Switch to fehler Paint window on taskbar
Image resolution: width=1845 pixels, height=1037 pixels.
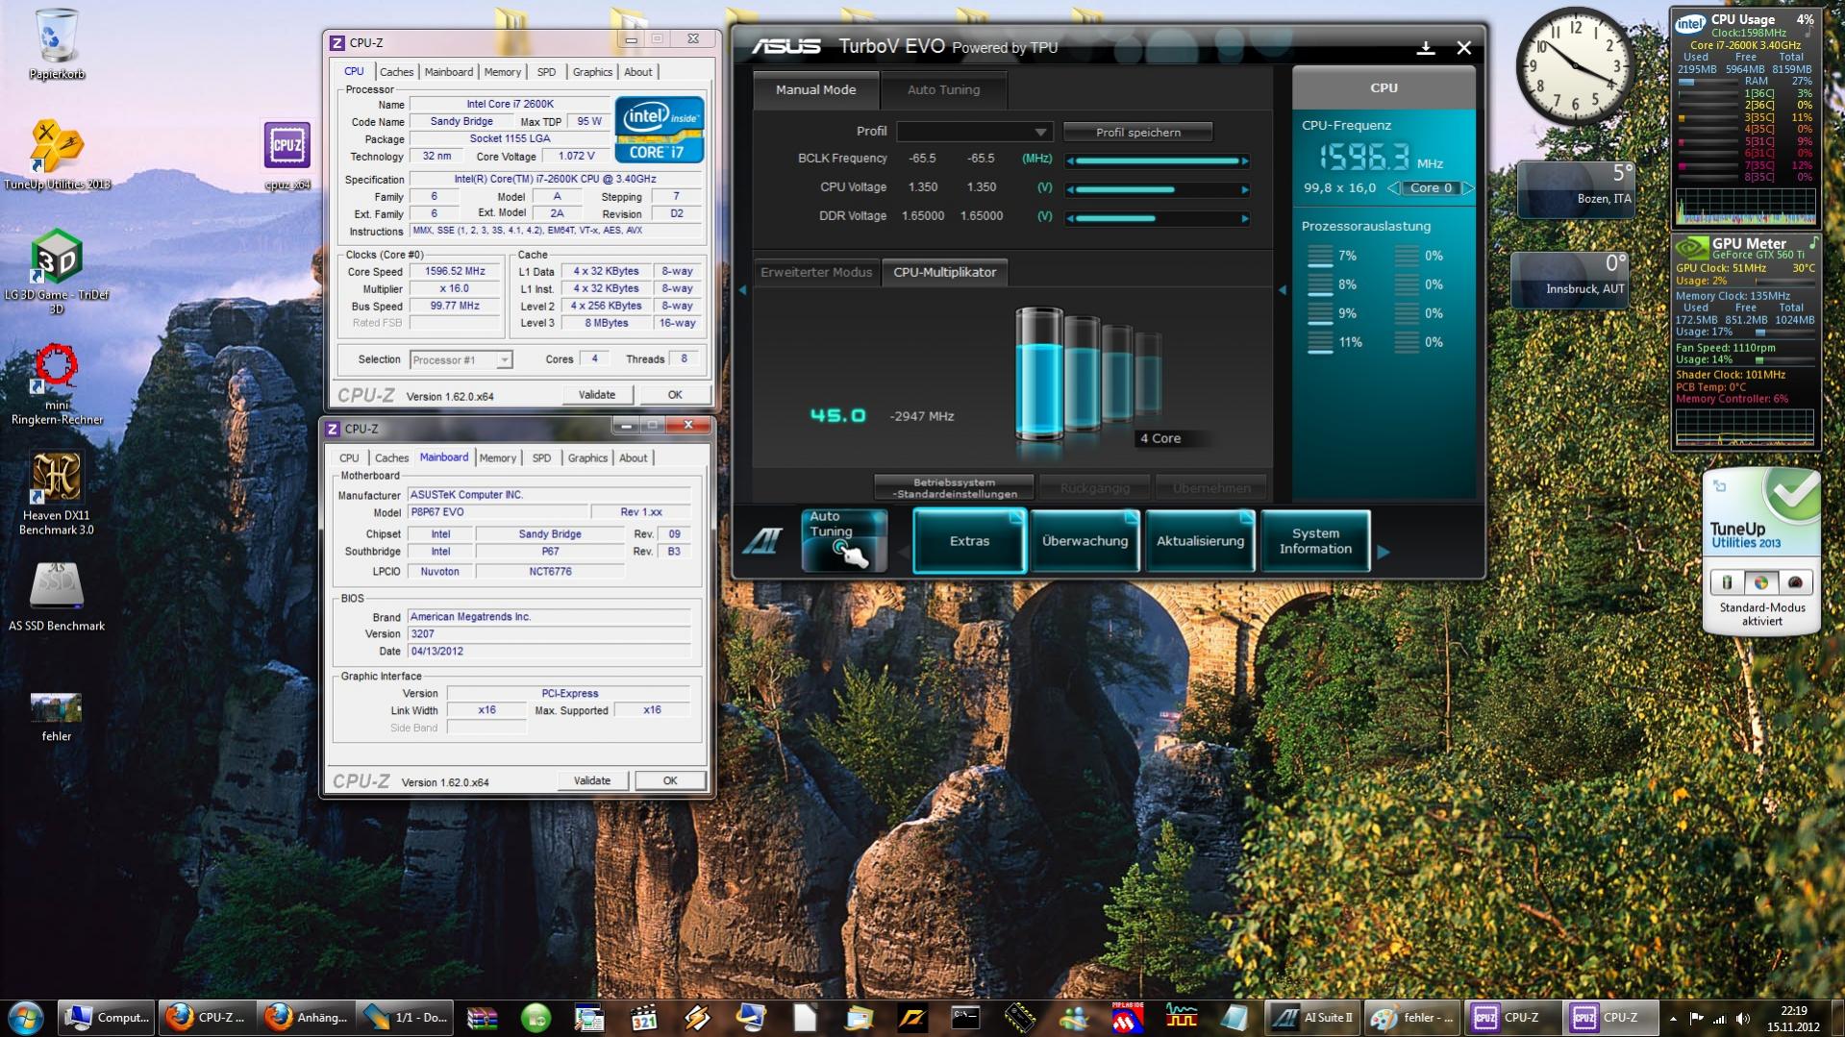point(1411,1018)
